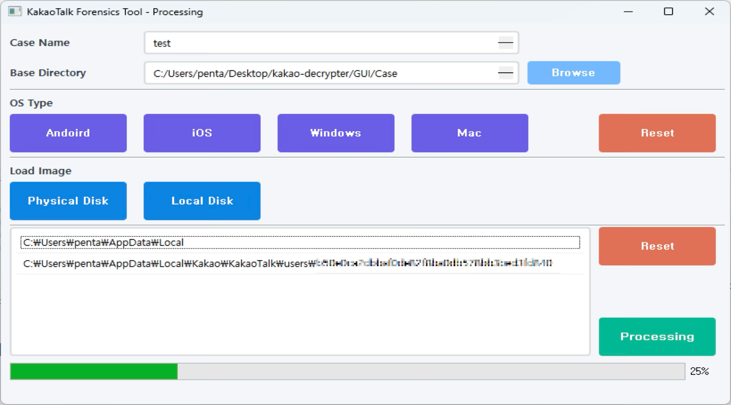Reset the loaded image list
731x405 pixels.
click(657, 246)
